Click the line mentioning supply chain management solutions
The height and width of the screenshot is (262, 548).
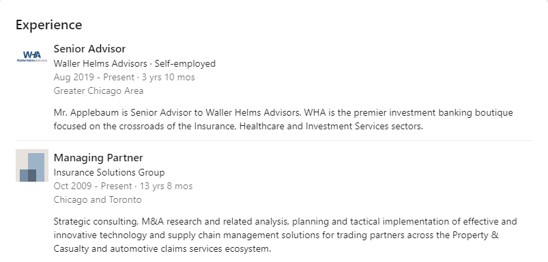276,235
